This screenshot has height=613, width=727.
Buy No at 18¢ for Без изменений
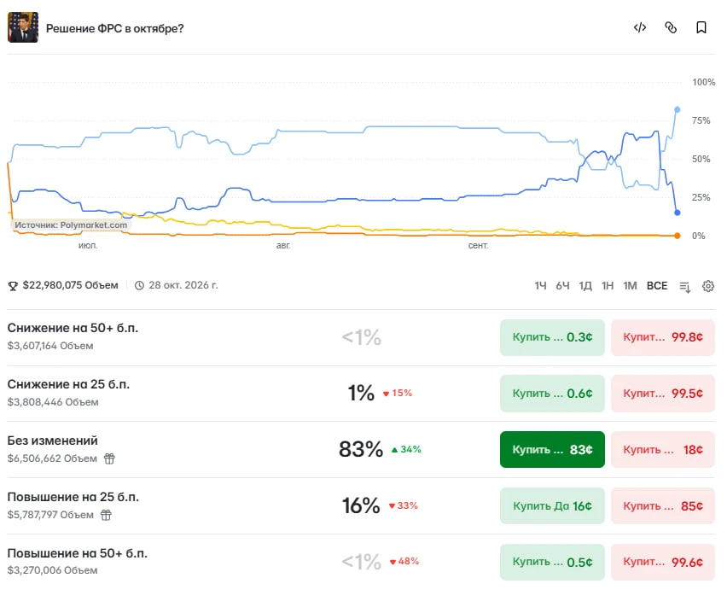(662, 450)
